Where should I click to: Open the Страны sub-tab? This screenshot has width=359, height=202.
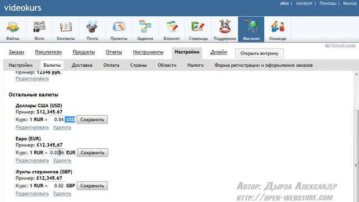(x=139, y=65)
